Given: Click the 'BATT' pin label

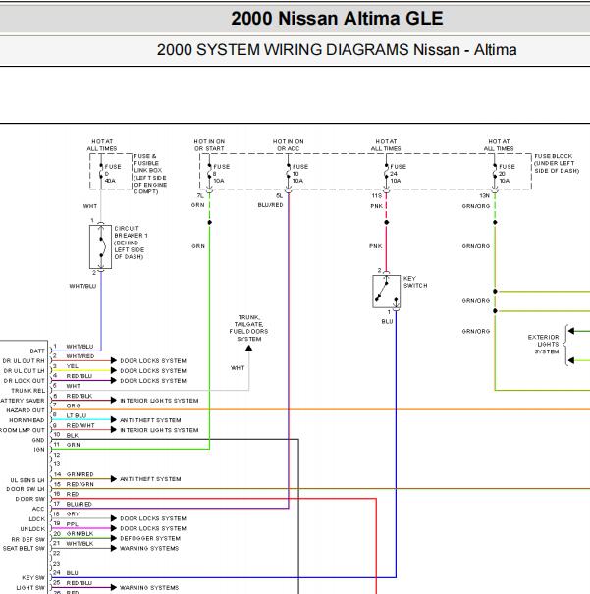Looking at the screenshot, I should (37, 351).
